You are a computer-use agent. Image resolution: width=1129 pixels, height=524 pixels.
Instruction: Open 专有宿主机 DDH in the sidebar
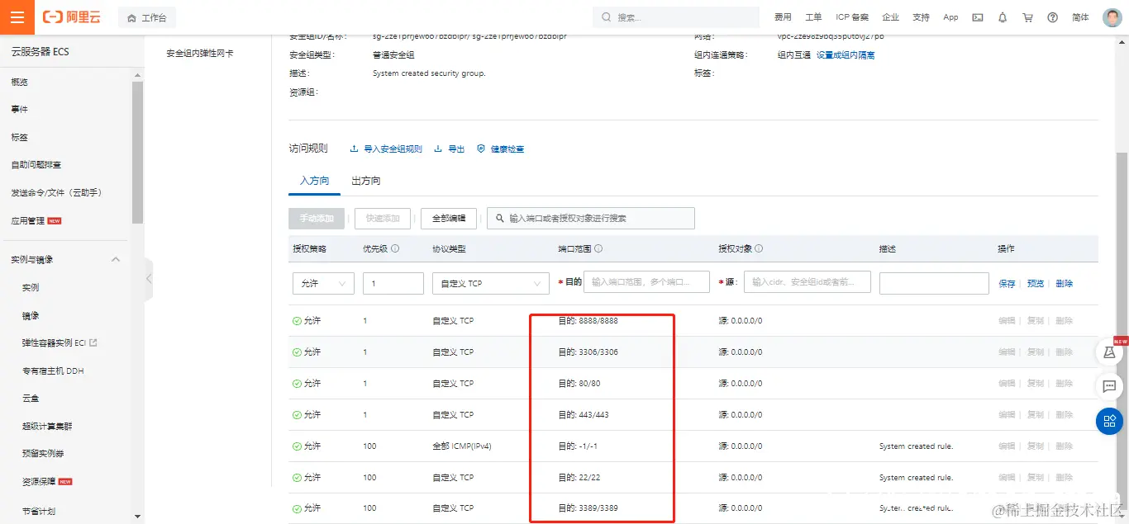pyautogui.click(x=53, y=371)
